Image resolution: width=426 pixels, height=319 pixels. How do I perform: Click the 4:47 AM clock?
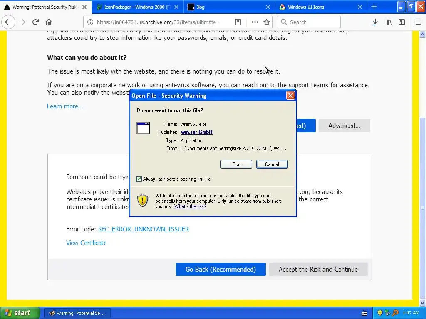(x=411, y=313)
